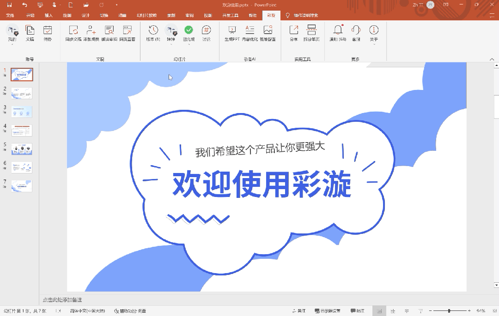Open 讨论 discussion hashtag icon
This screenshot has width=499, height=316.
pyautogui.click(x=206, y=33)
